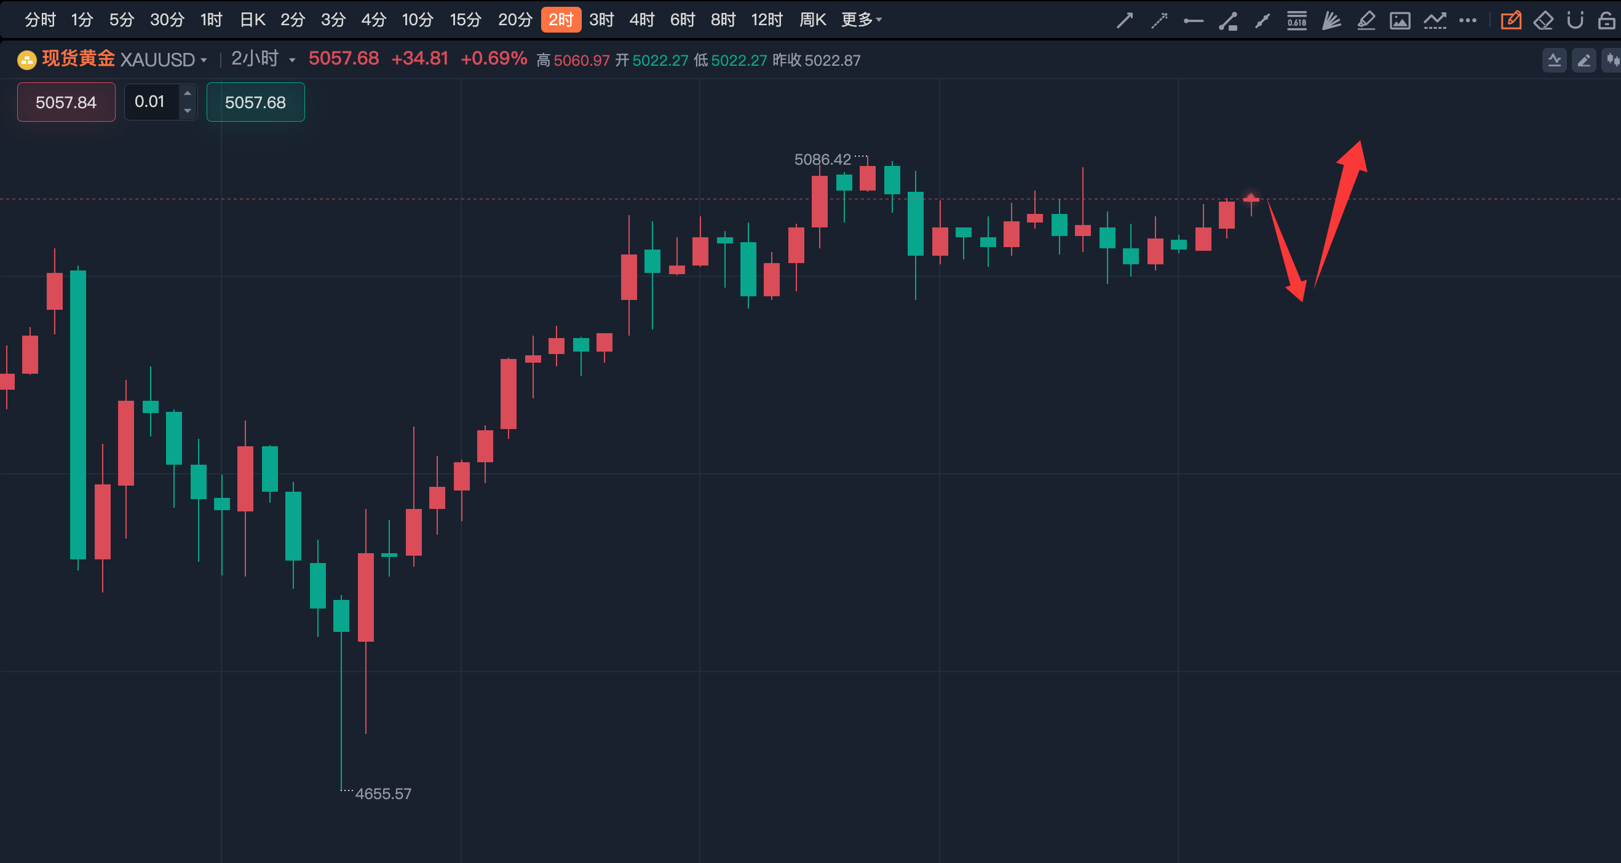Screen dimensions: 1621x863
Task: Switch to the 30分 timeframe tab
Action: tap(167, 20)
